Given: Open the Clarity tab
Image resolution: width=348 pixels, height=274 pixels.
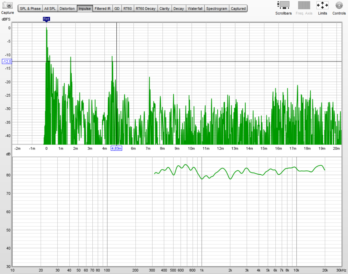Looking at the screenshot, I should (x=165, y=9).
